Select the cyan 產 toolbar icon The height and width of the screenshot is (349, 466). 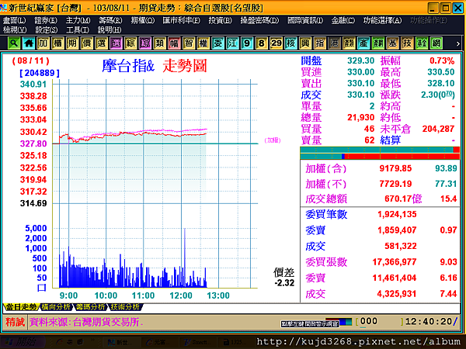click(363, 43)
